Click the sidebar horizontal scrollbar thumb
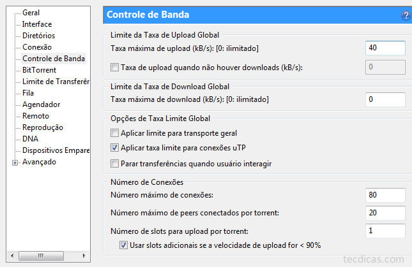Image resolution: width=412 pixels, height=267 pixels. tap(41, 256)
